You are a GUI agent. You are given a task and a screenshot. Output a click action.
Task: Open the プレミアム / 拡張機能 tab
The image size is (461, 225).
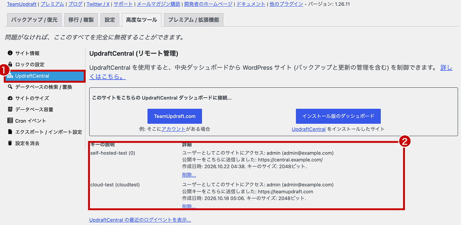pos(193,20)
